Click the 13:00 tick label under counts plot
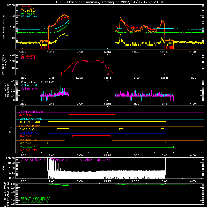 coord(79,52)
